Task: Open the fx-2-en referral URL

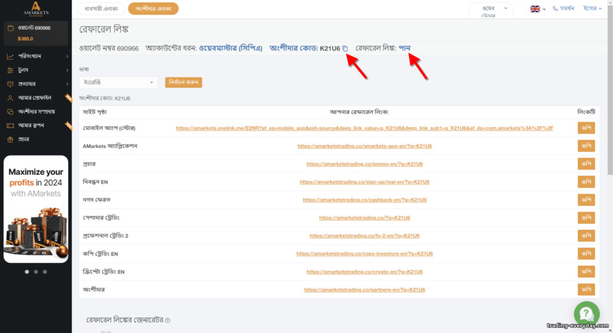Action: [365, 236]
